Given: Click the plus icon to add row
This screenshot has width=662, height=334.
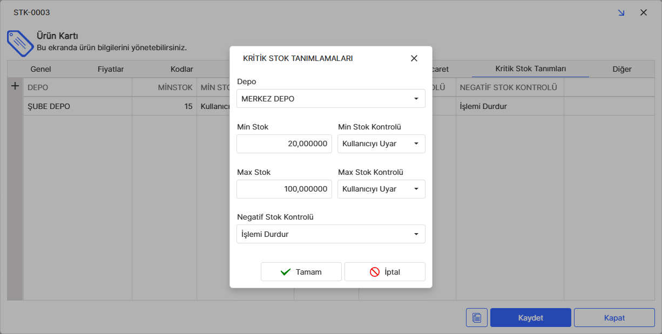Looking at the screenshot, I should [15, 86].
